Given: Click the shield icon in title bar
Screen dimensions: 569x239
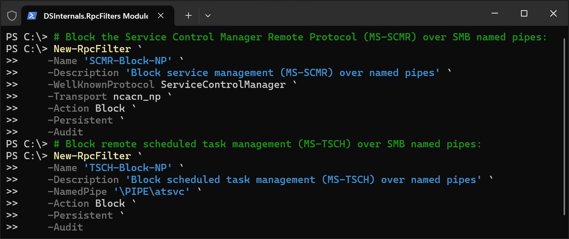Looking at the screenshot, I should [12, 15].
